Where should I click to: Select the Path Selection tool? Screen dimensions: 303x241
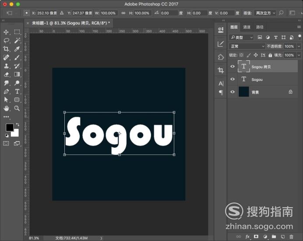(6, 100)
